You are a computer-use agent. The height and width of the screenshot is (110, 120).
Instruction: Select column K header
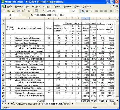point(110,18)
